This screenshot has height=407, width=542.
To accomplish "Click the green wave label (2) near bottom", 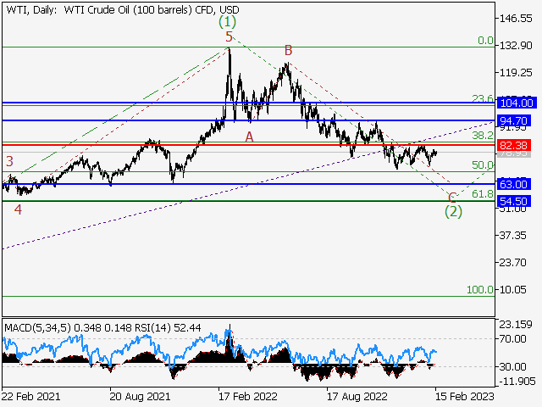I will pyautogui.click(x=453, y=211).
